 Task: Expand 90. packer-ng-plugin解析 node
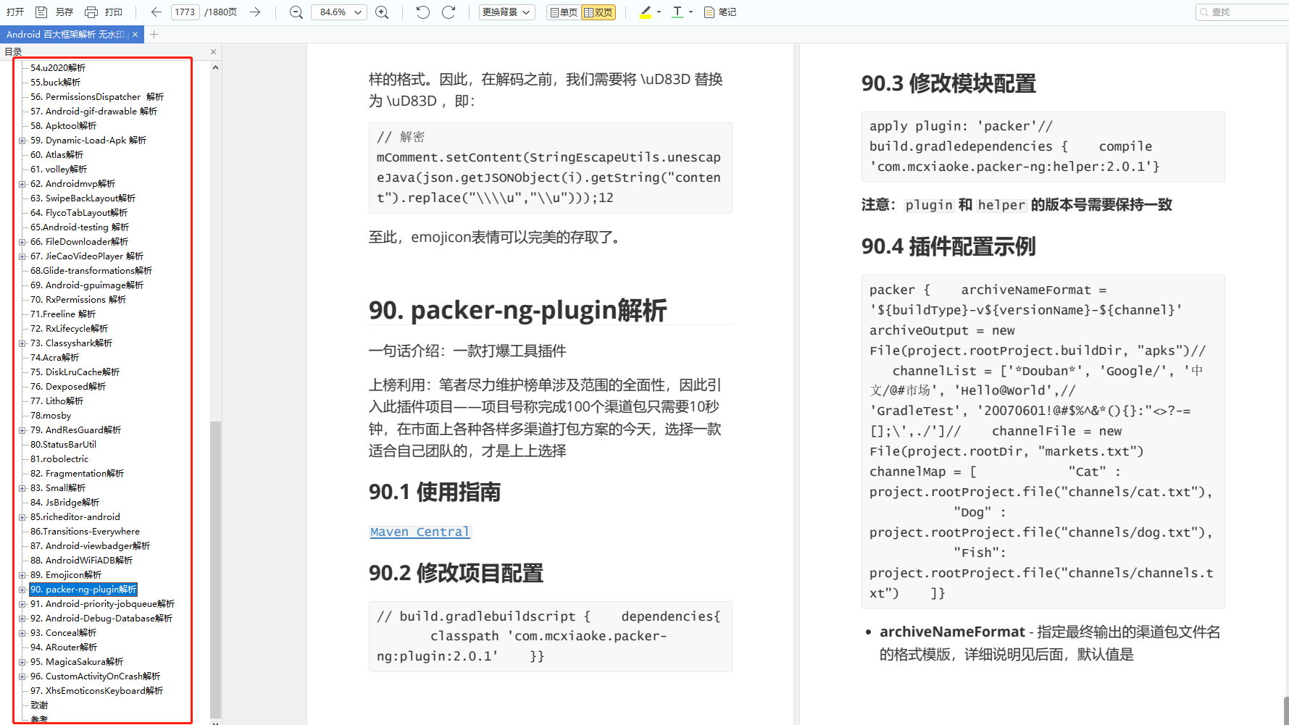tap(22, 590)
